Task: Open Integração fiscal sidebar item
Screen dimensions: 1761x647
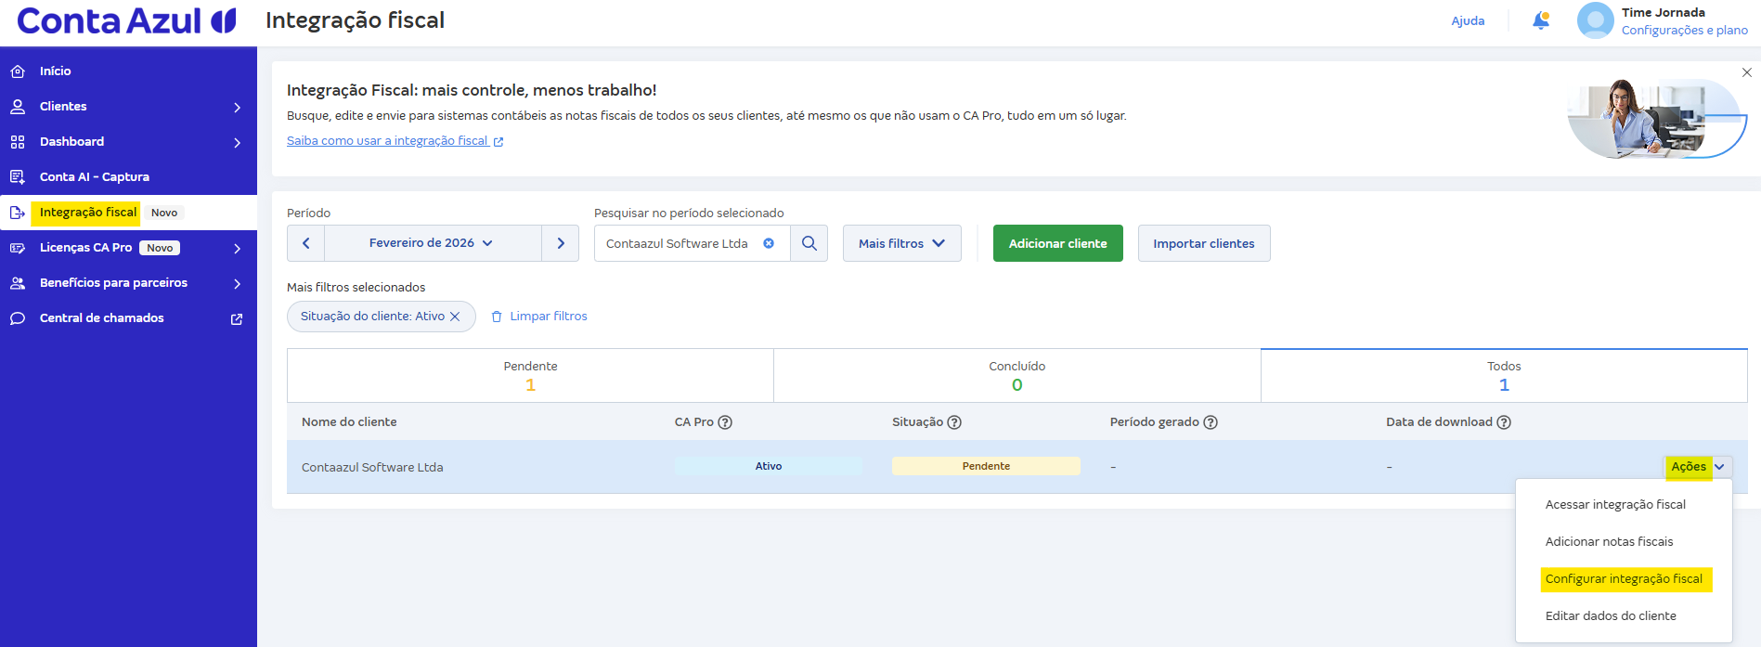Action: click(x=128, y=213)
